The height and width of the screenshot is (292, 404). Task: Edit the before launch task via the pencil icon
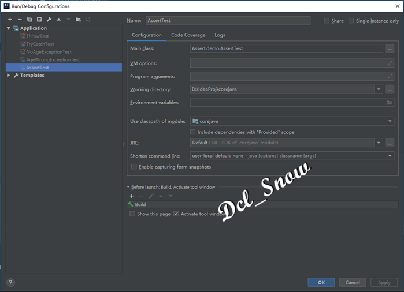pos(151,196)
